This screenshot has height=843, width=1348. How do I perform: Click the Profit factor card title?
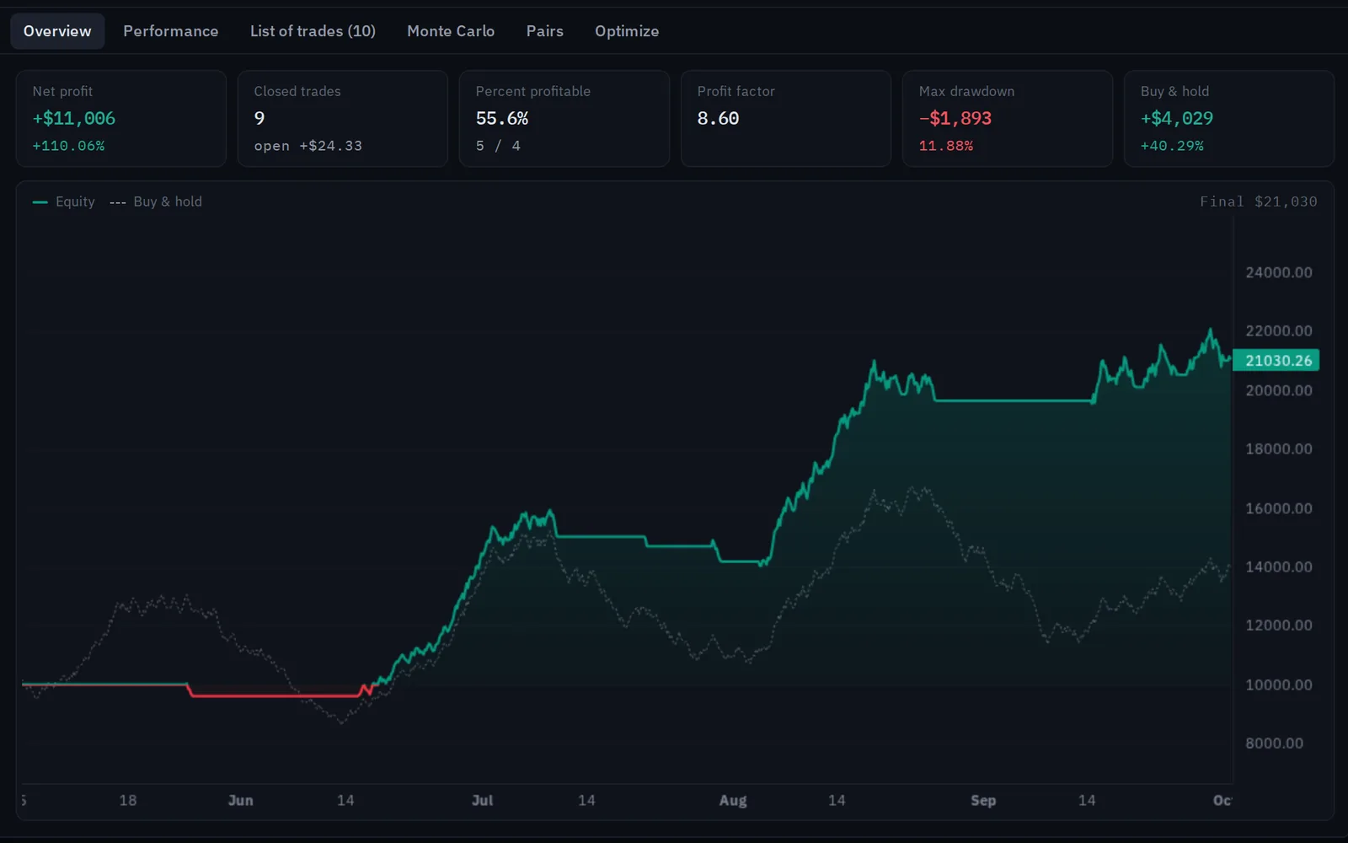736,91
